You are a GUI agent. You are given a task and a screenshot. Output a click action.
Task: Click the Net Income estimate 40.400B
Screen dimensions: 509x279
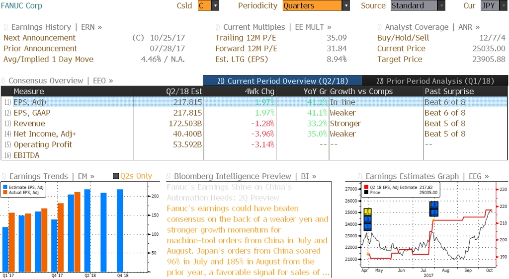pyautogui.click(x=187, y=134)
